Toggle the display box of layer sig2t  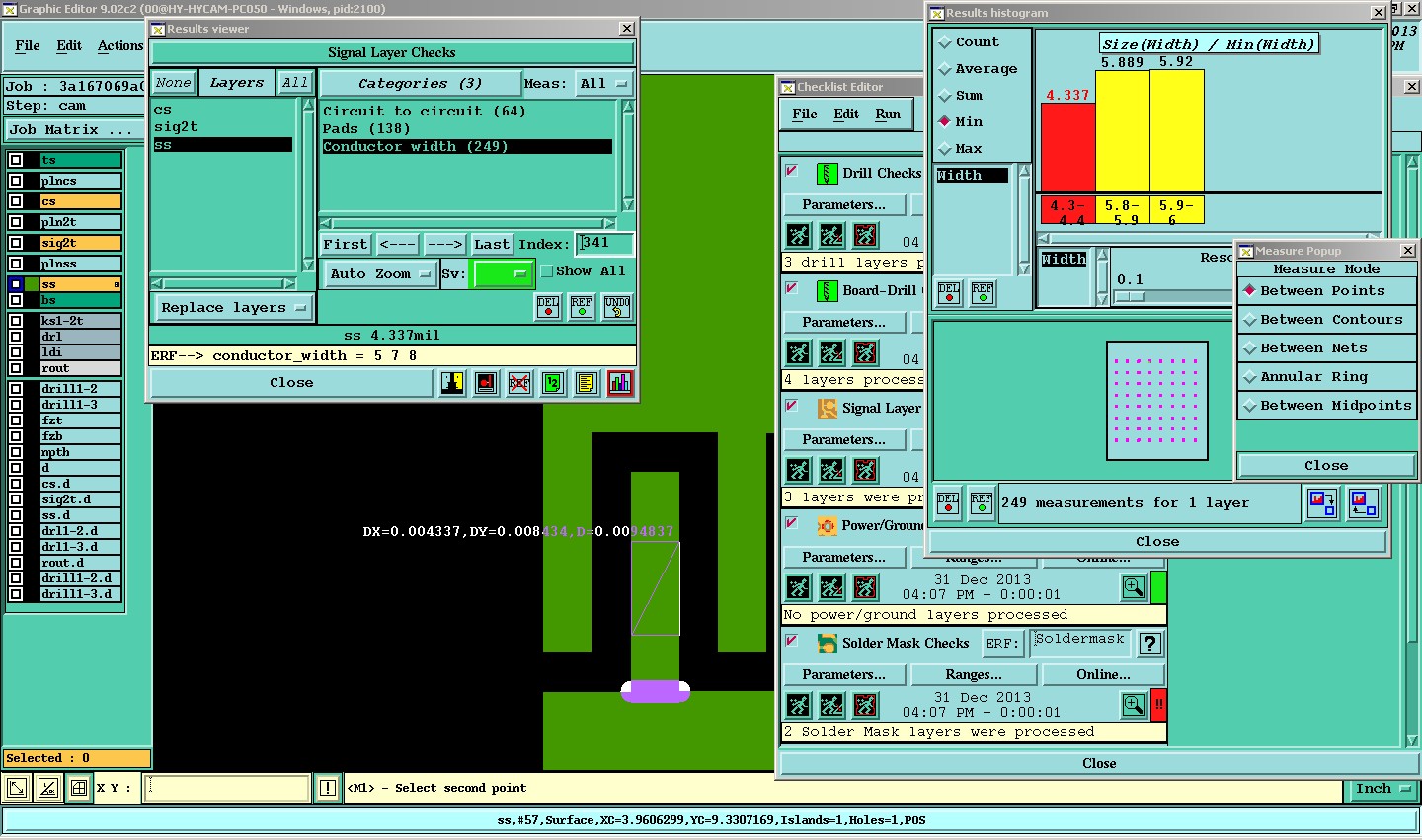(x=16, y=243)
